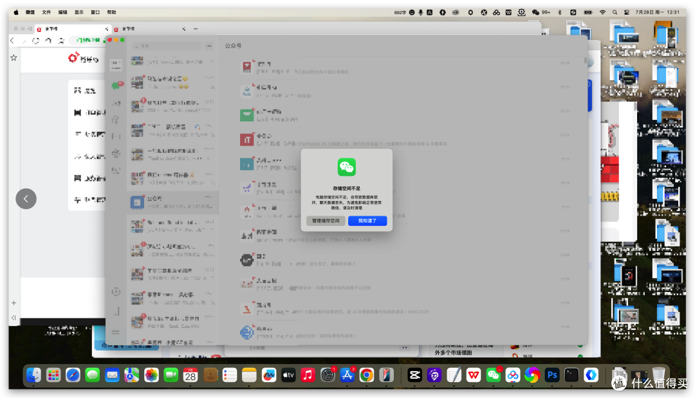Click the 公众号 header title in WeChat
This screenshot has width=695, height=398.
coord(233,46)
